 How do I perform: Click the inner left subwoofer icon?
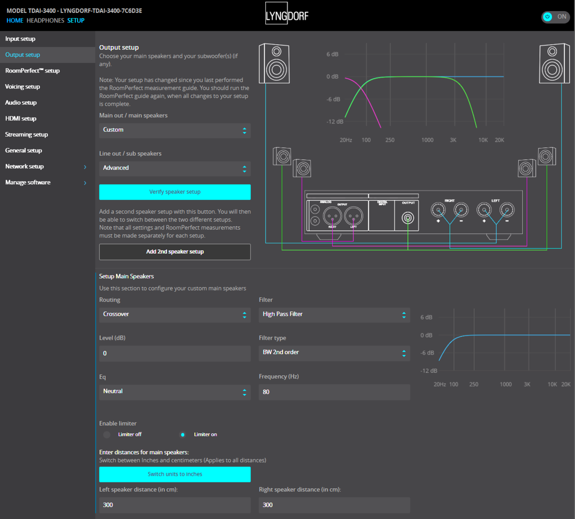pyautogui.click(x=302, y=169)
